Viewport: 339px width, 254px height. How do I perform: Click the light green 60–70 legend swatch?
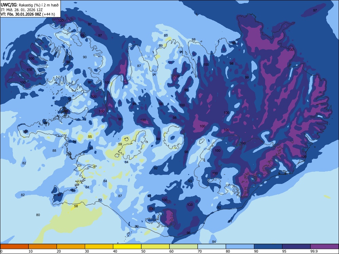pos(183,247)
